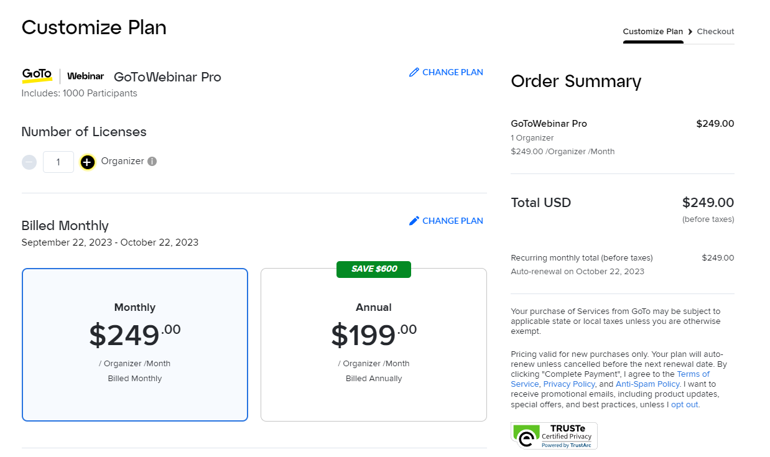This screenshot has height=457, width=770.
Task: Click the minus icon to reduce licenses
Action: point(29,162)
